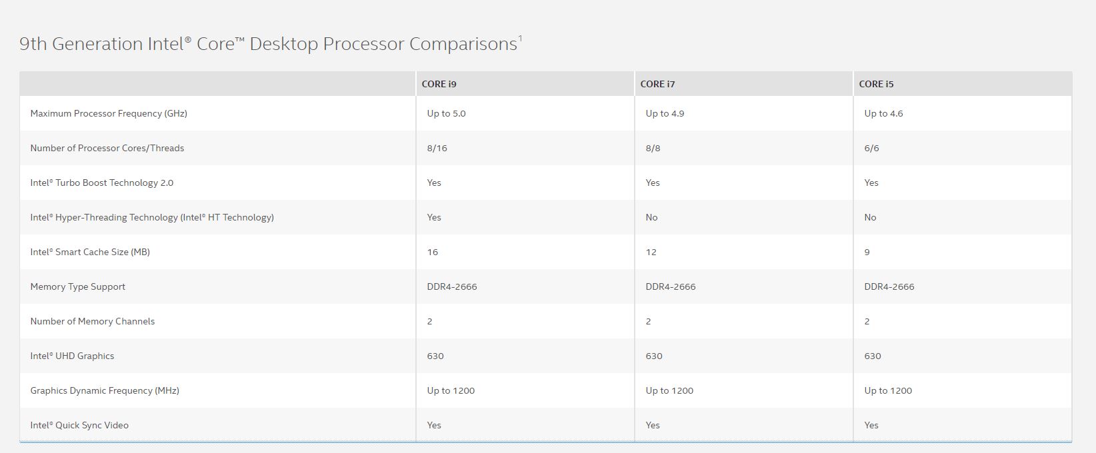Click the 'Up to 5.0' frequency value
Screen dimensions: 1096x453
click(x=447, y=113)
